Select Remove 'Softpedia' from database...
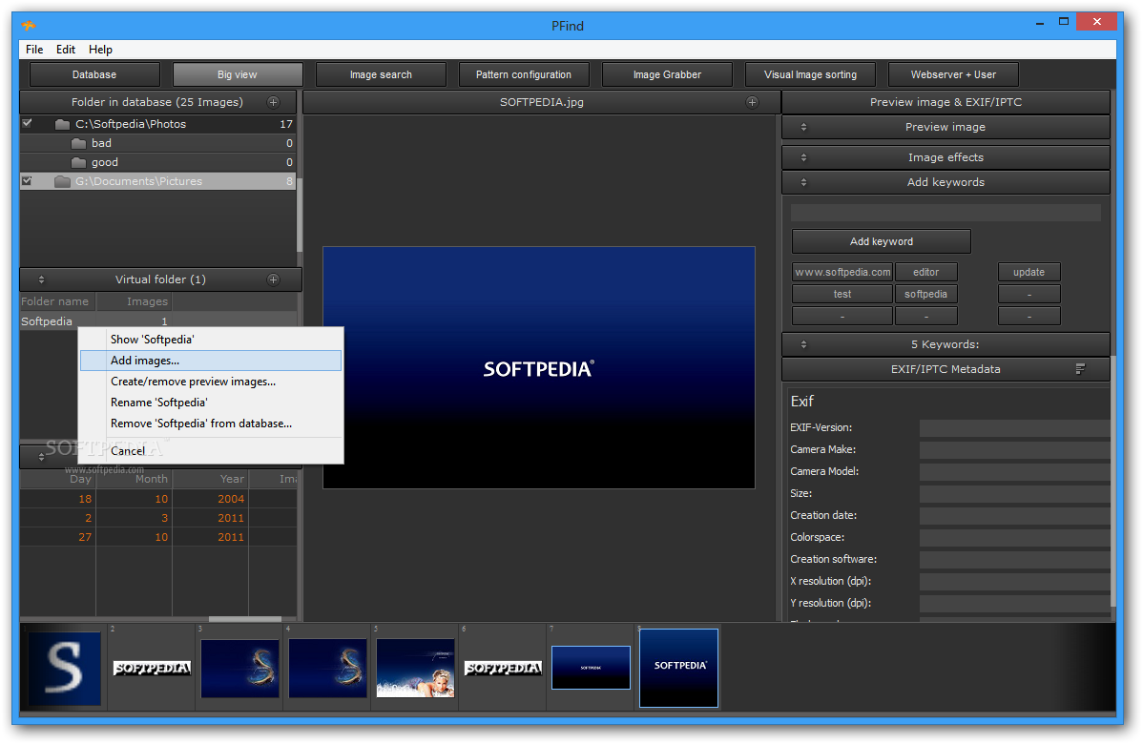Viewport: 1143px width, 744px height. pos(210,424)
